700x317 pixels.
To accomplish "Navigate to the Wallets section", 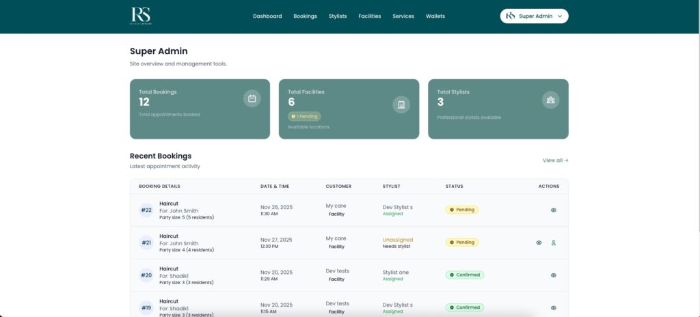I will (x=435, y=16).
